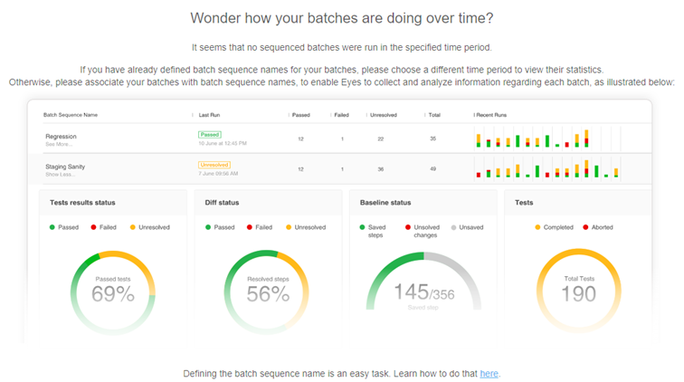The height and width of the screenshot is (382, 684).
Task: Toggle Failed legend in Diff status card
Action: point(260,227)
